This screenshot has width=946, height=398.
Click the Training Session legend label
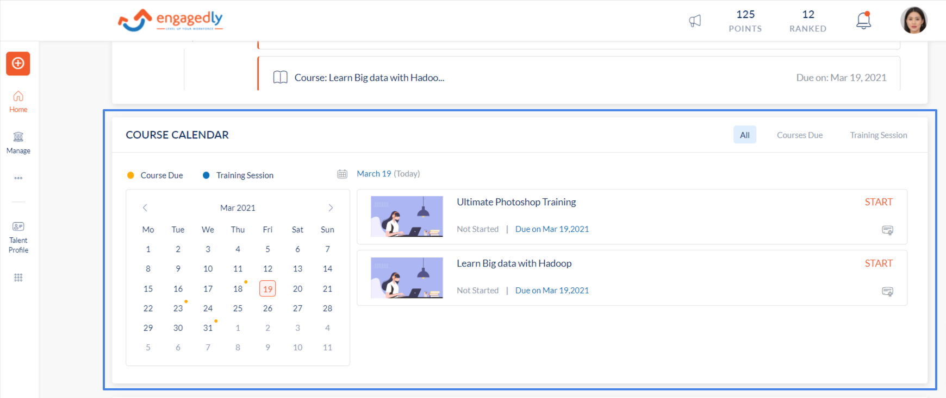tap(245, 175)
